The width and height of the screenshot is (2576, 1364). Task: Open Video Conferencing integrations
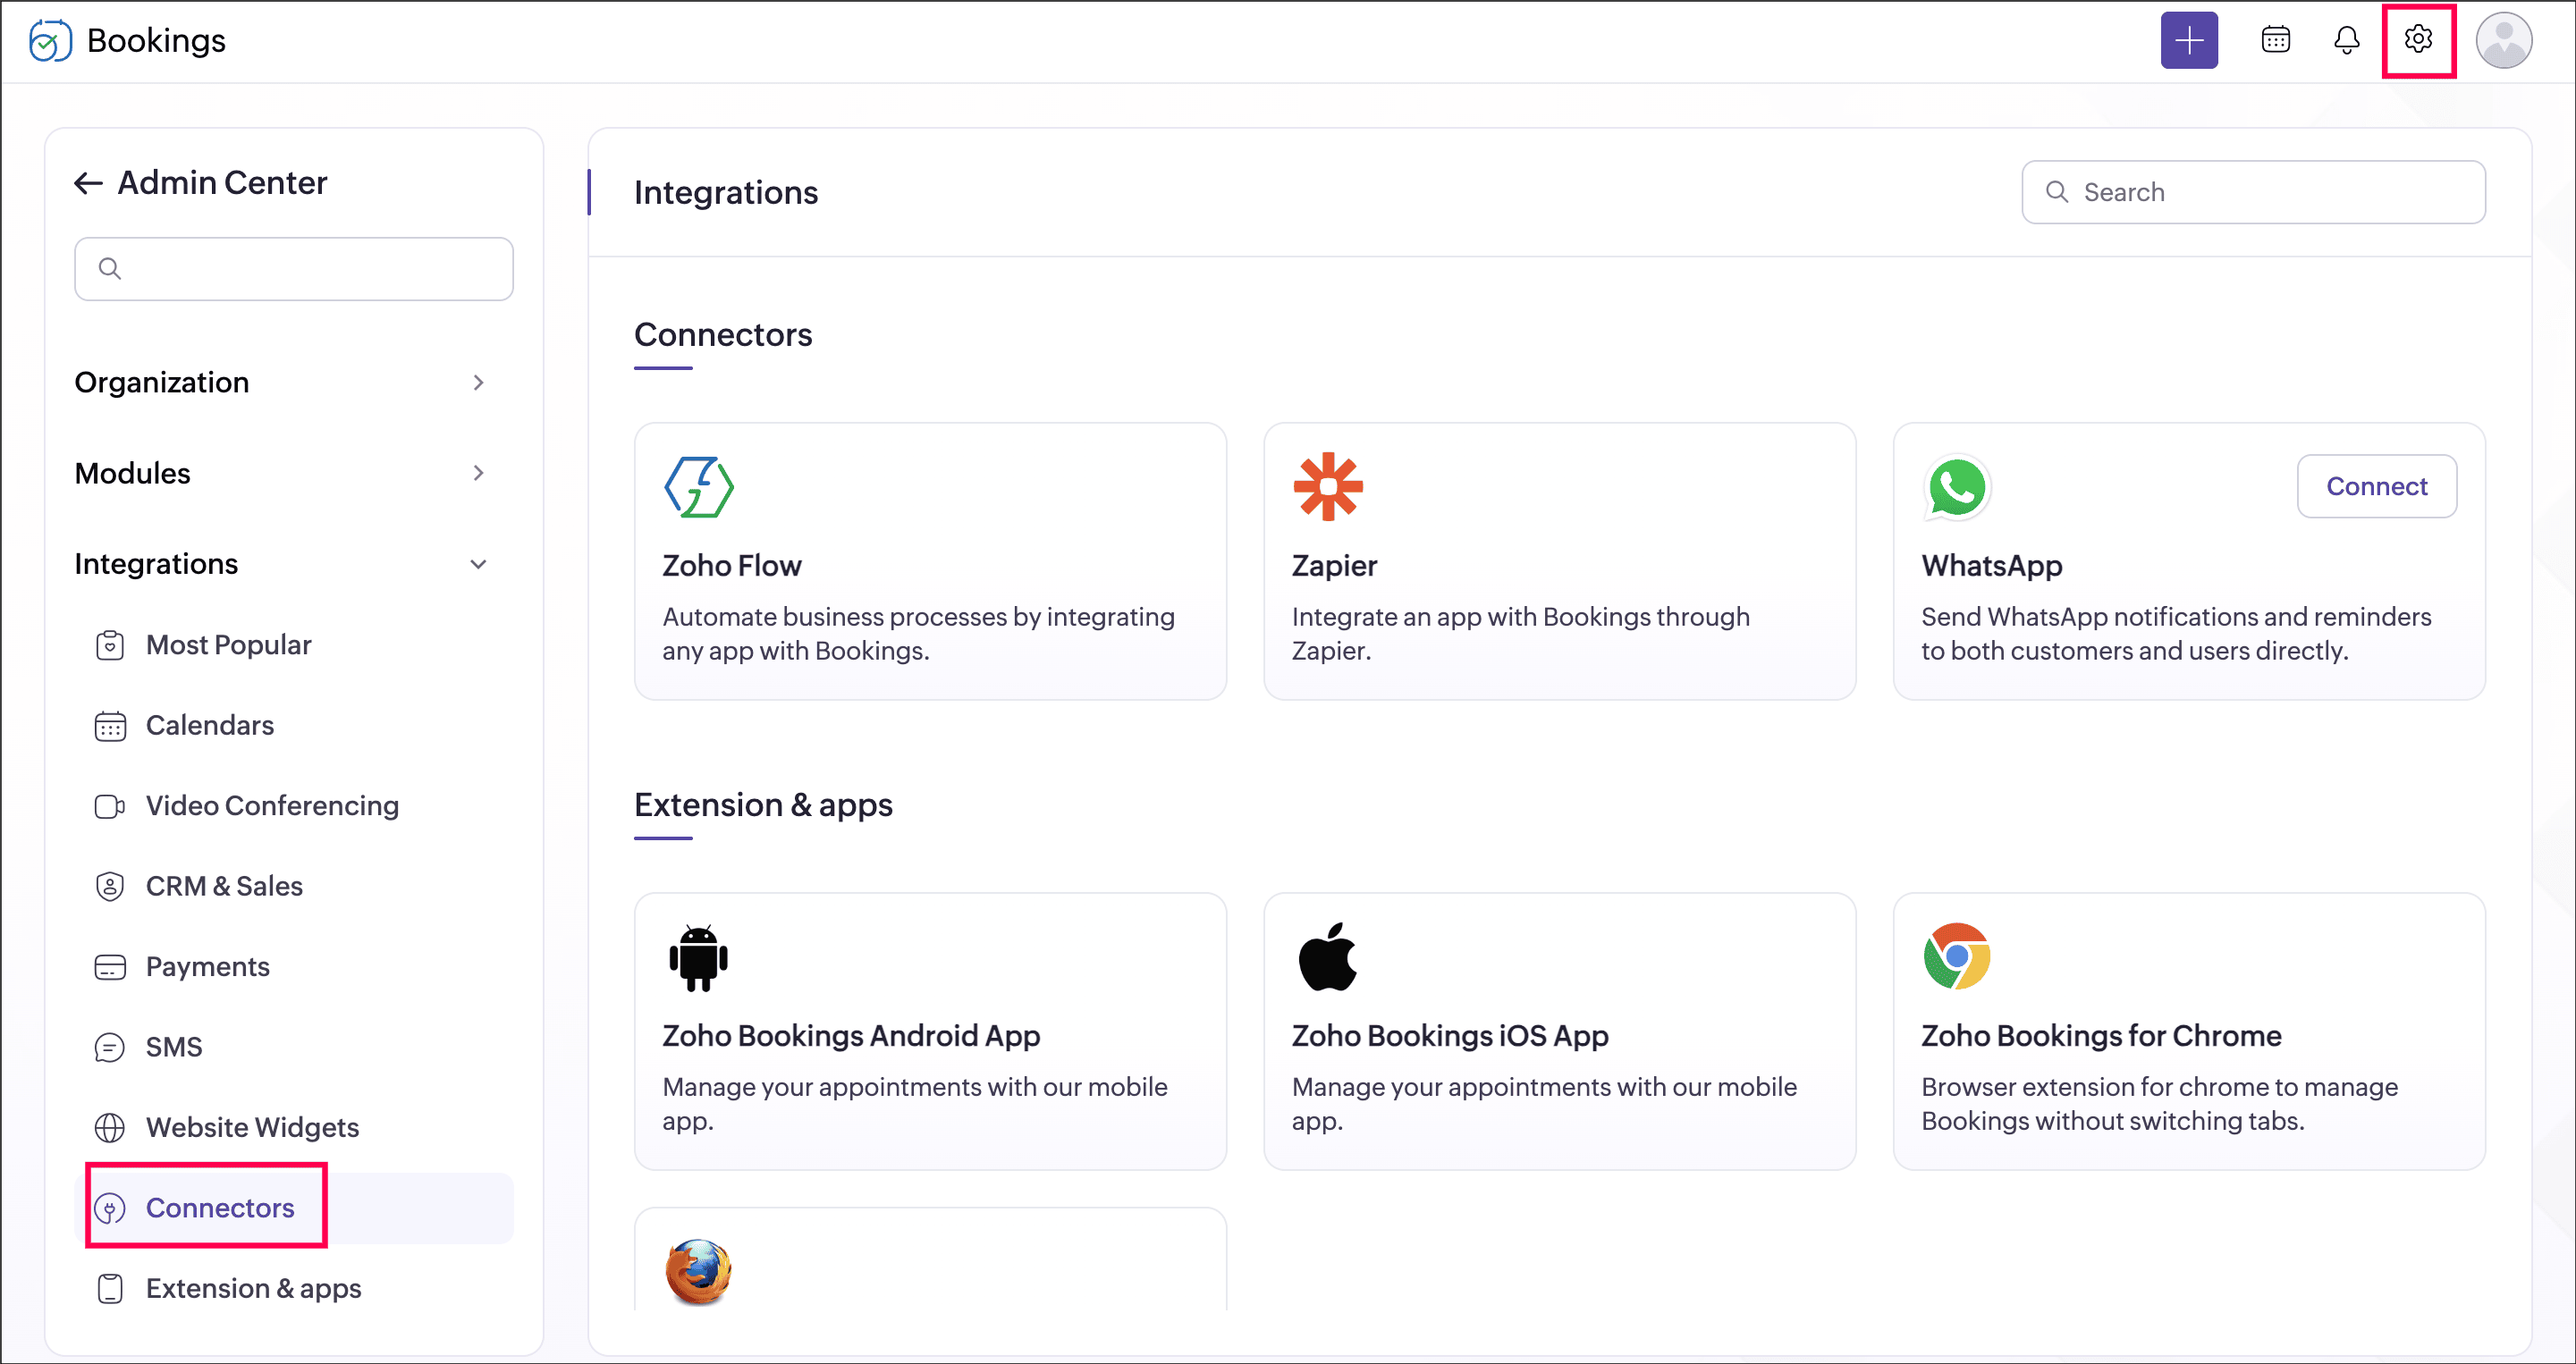pyautogui.click(x=271, y=806)
